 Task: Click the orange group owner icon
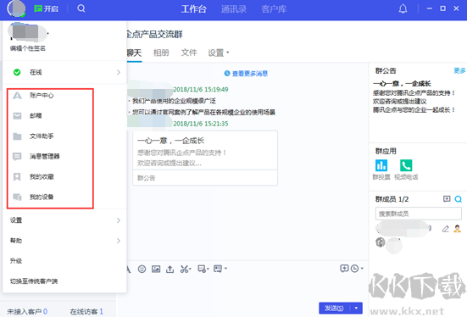tap(457, 229)
